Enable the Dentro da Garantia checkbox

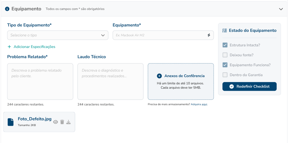point(225,75)
